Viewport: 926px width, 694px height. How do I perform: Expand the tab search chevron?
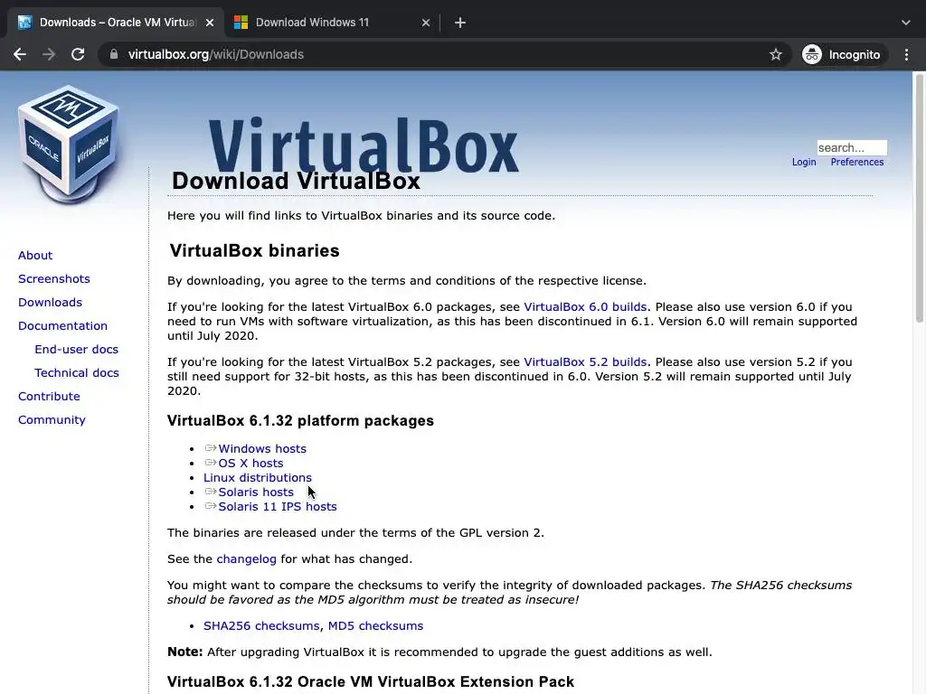point(906,23)
